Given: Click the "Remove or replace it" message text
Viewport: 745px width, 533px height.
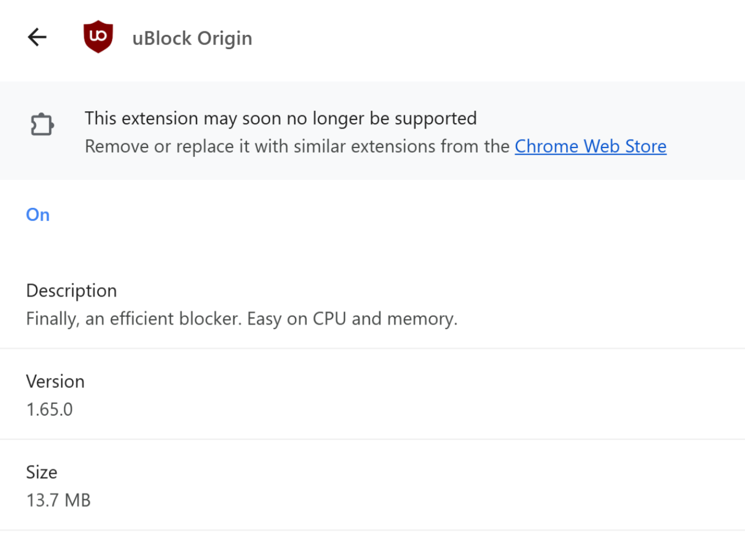Looking at the screenshot, I should [x=160, y=146].
